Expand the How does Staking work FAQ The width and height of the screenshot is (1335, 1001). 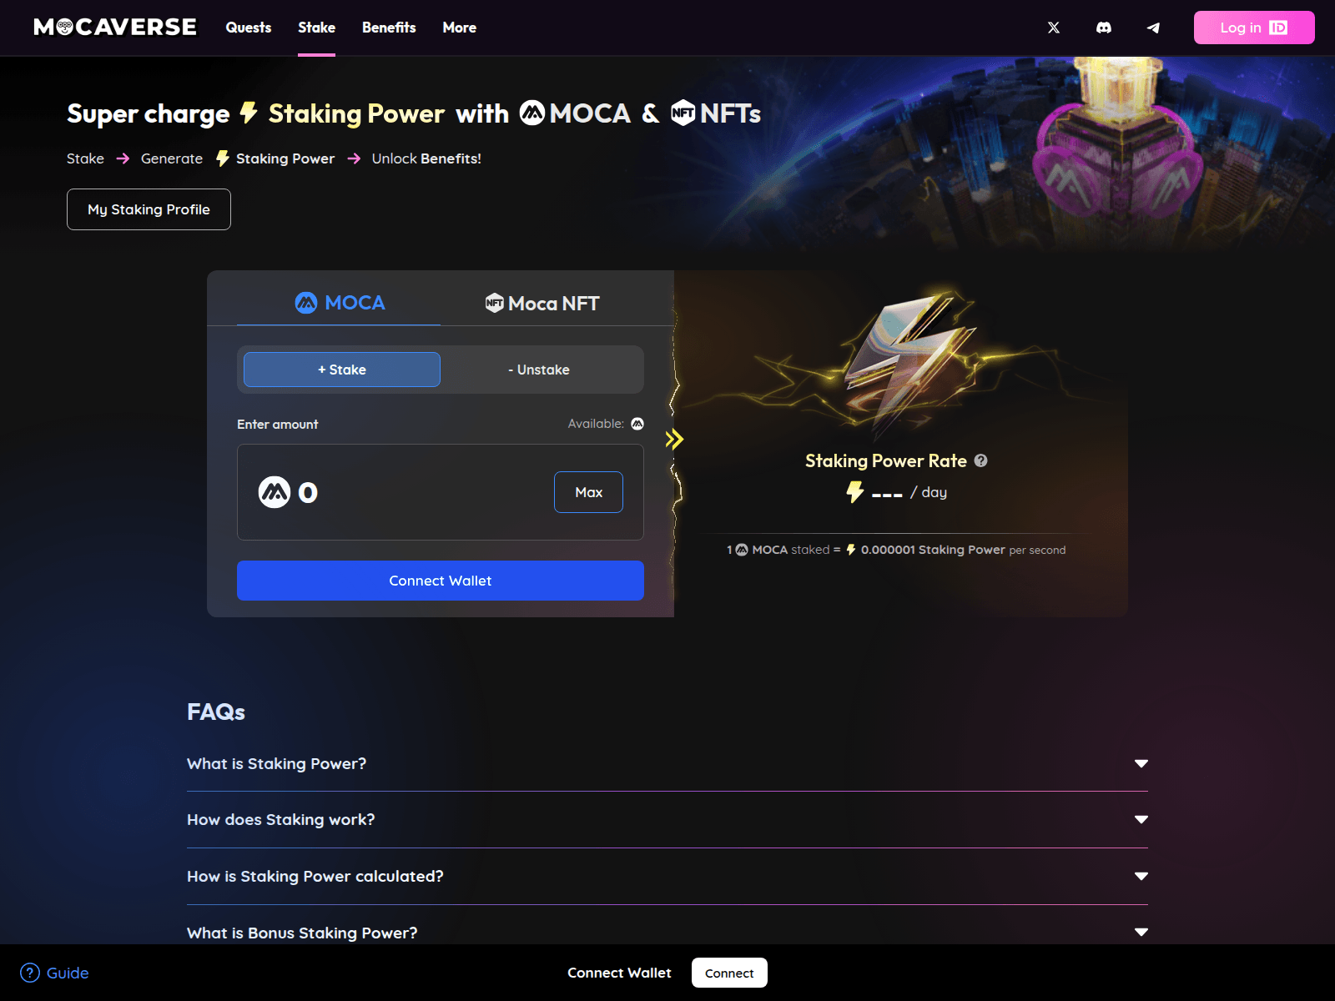(667, 820)
